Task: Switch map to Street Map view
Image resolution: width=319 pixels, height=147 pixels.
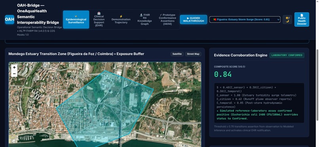Action: coord(193,54)
